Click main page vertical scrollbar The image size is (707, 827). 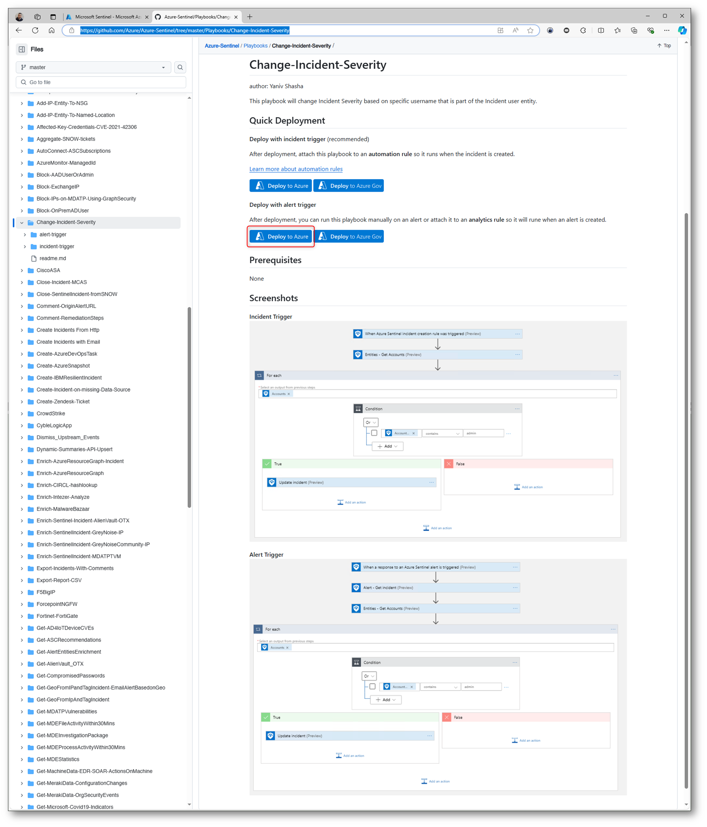pos(686,501)
